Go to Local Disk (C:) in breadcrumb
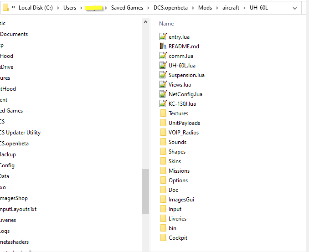 tap(36, 8)
